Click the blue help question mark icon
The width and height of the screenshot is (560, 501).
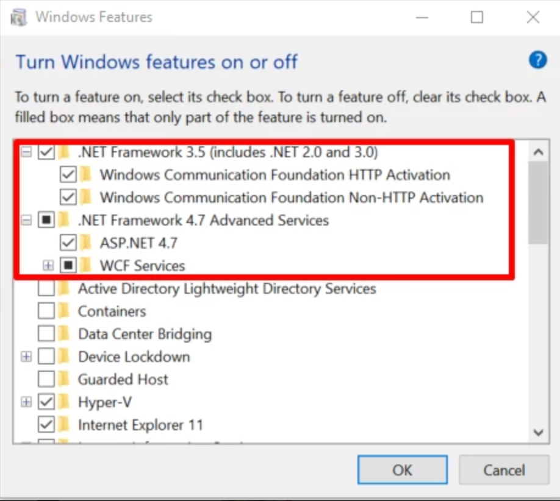[x=537, y=60]
